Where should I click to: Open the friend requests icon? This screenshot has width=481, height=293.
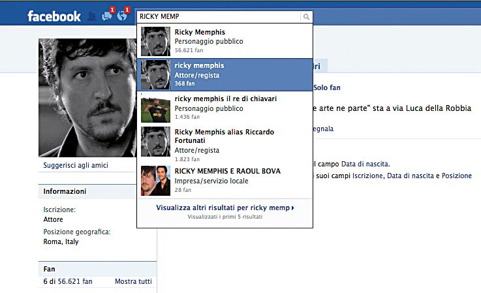click(92, 16)
